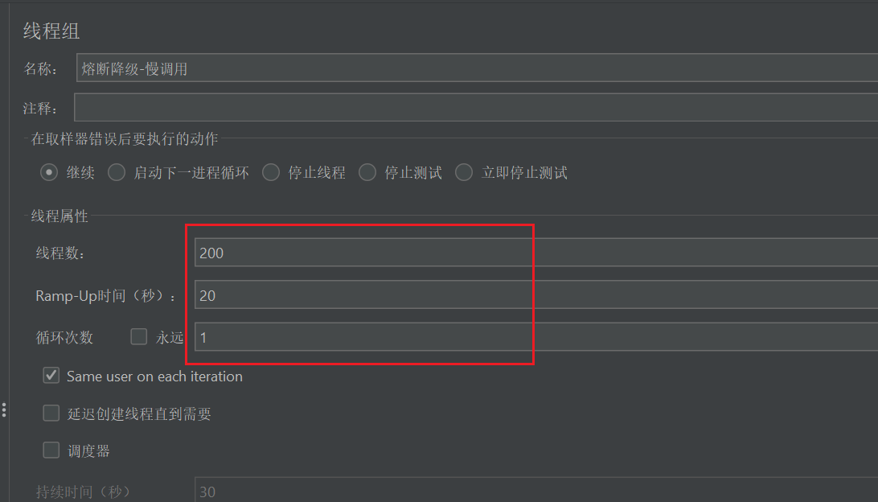
Task: Enable the 永远 checkbox
Action: pos(139,337)
